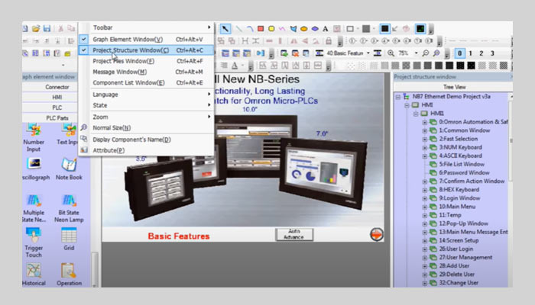The image size is (535, 305).
Task: Expand the 14:Screen Setup node
Action: coord(425,241)
